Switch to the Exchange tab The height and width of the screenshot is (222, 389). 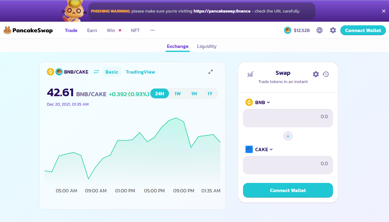pyautogui.click(x=178, y=46)
